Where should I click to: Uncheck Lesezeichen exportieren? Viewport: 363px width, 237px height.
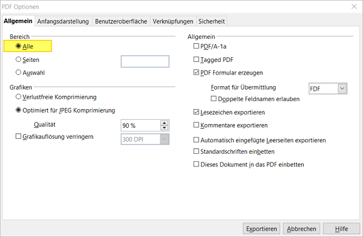(x=196, y=112)
